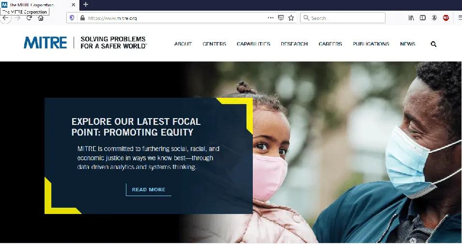The height and width of the screenshot is (244, 462).
Task: Click the MITRE site search magnifier icon
Action: pos(433,44)
